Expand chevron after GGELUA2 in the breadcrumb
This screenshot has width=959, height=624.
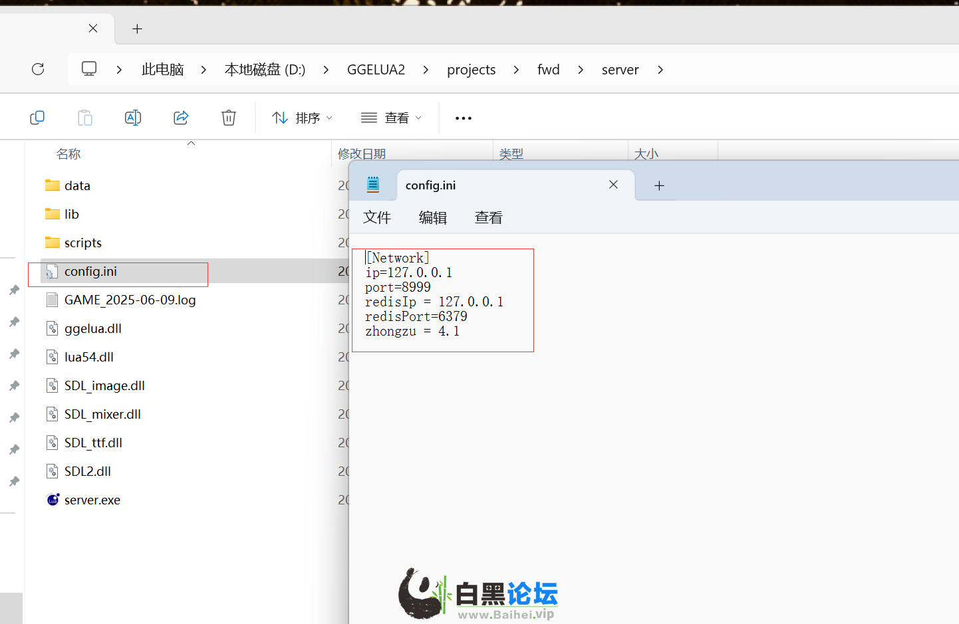coord(426,70)
